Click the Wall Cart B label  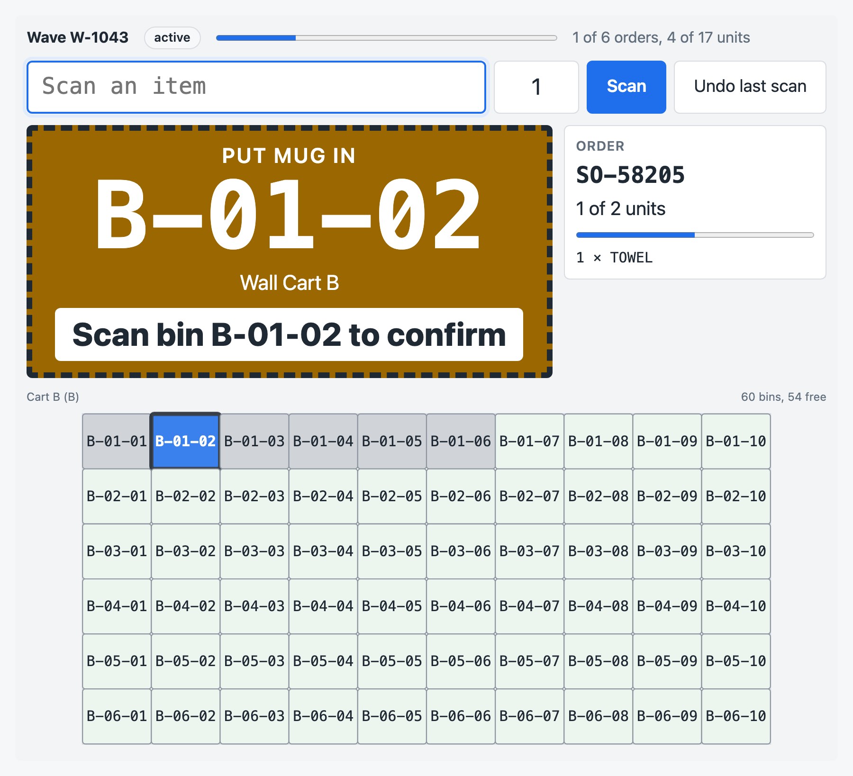[290, 283]
